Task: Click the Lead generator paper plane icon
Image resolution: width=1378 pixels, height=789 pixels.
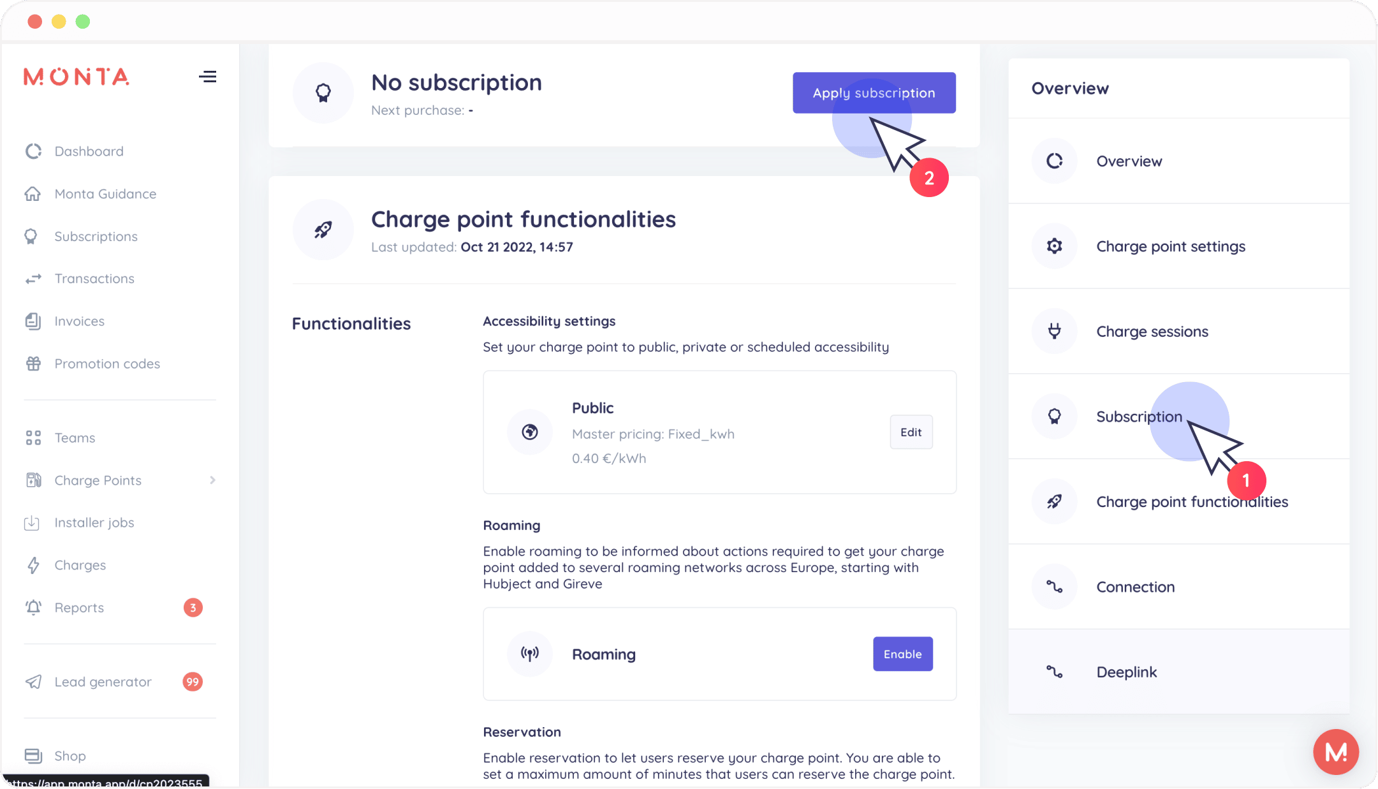Action: tap(33, 682)
